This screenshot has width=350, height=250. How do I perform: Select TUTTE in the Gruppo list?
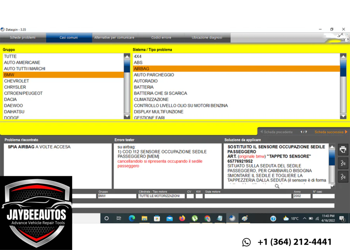64,56
